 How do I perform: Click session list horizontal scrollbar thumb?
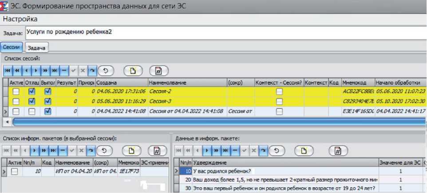coord(219,122)
